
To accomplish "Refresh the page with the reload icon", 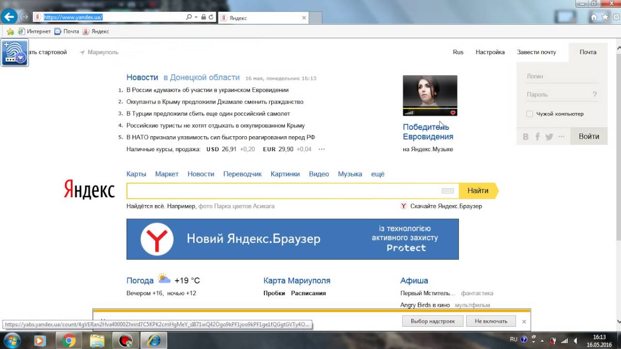I will [211, 17].
